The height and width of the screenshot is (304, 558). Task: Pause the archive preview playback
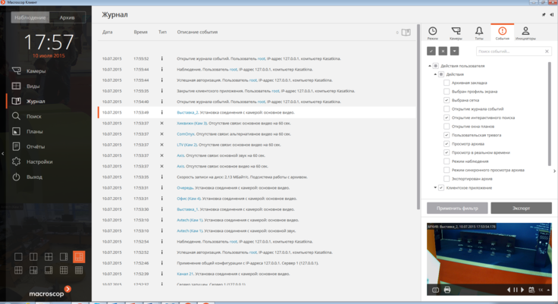click(x=516, y=290)
